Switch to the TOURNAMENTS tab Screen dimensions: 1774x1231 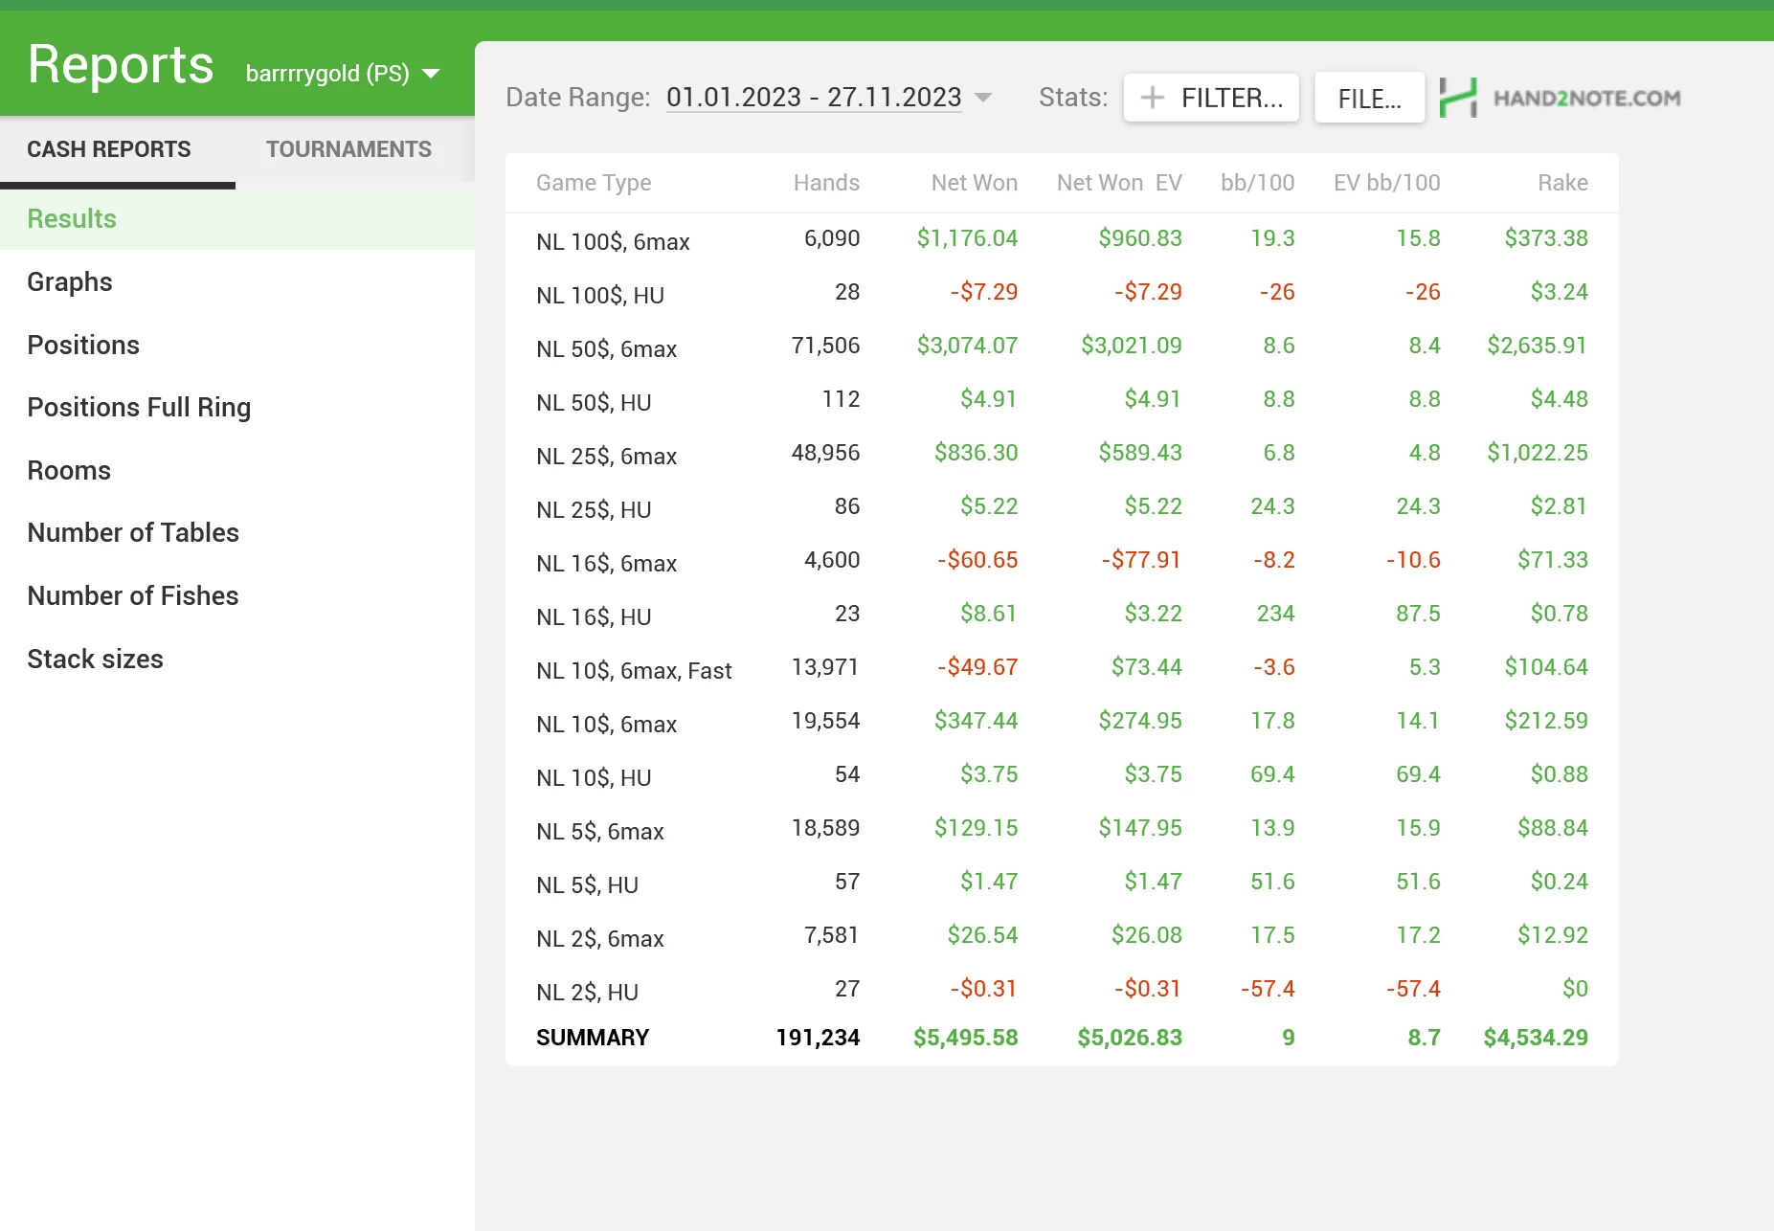tap(348, 149)
